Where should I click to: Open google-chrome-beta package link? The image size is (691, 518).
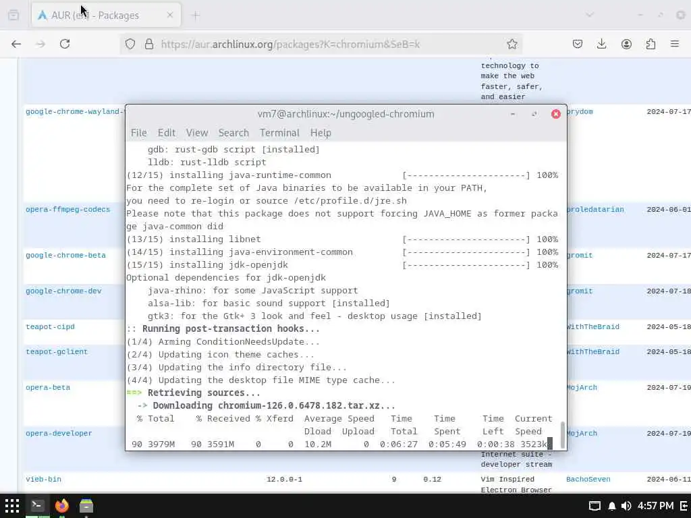tap(65, 256)
